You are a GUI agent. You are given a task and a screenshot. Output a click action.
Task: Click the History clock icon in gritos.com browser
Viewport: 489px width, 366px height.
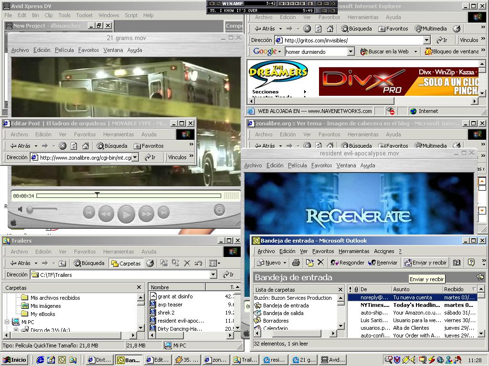point(457,29)
